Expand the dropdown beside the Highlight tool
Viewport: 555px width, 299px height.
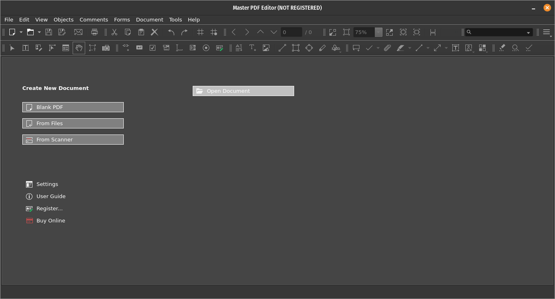tap(410, 48)
